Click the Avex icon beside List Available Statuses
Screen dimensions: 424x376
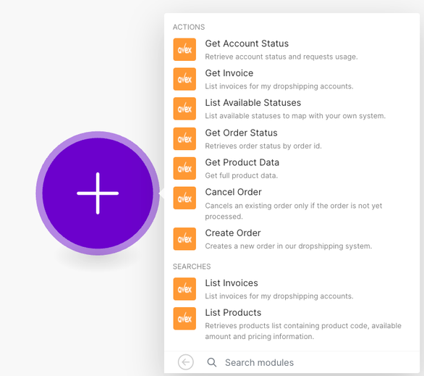point(185,109)
